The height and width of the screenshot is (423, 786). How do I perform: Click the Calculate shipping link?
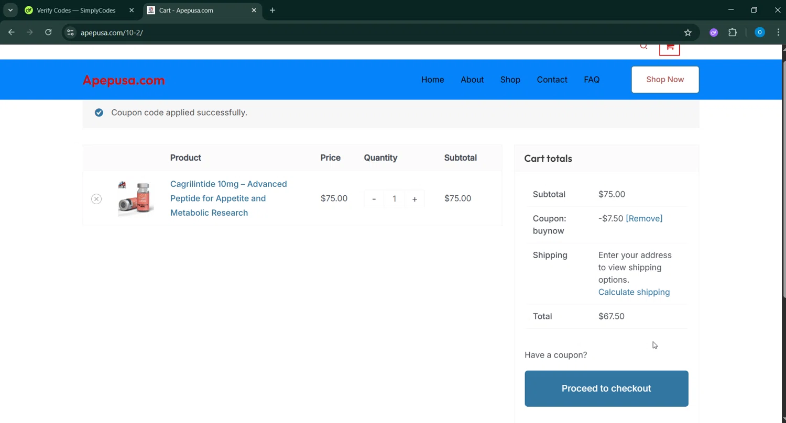point(634,292)
